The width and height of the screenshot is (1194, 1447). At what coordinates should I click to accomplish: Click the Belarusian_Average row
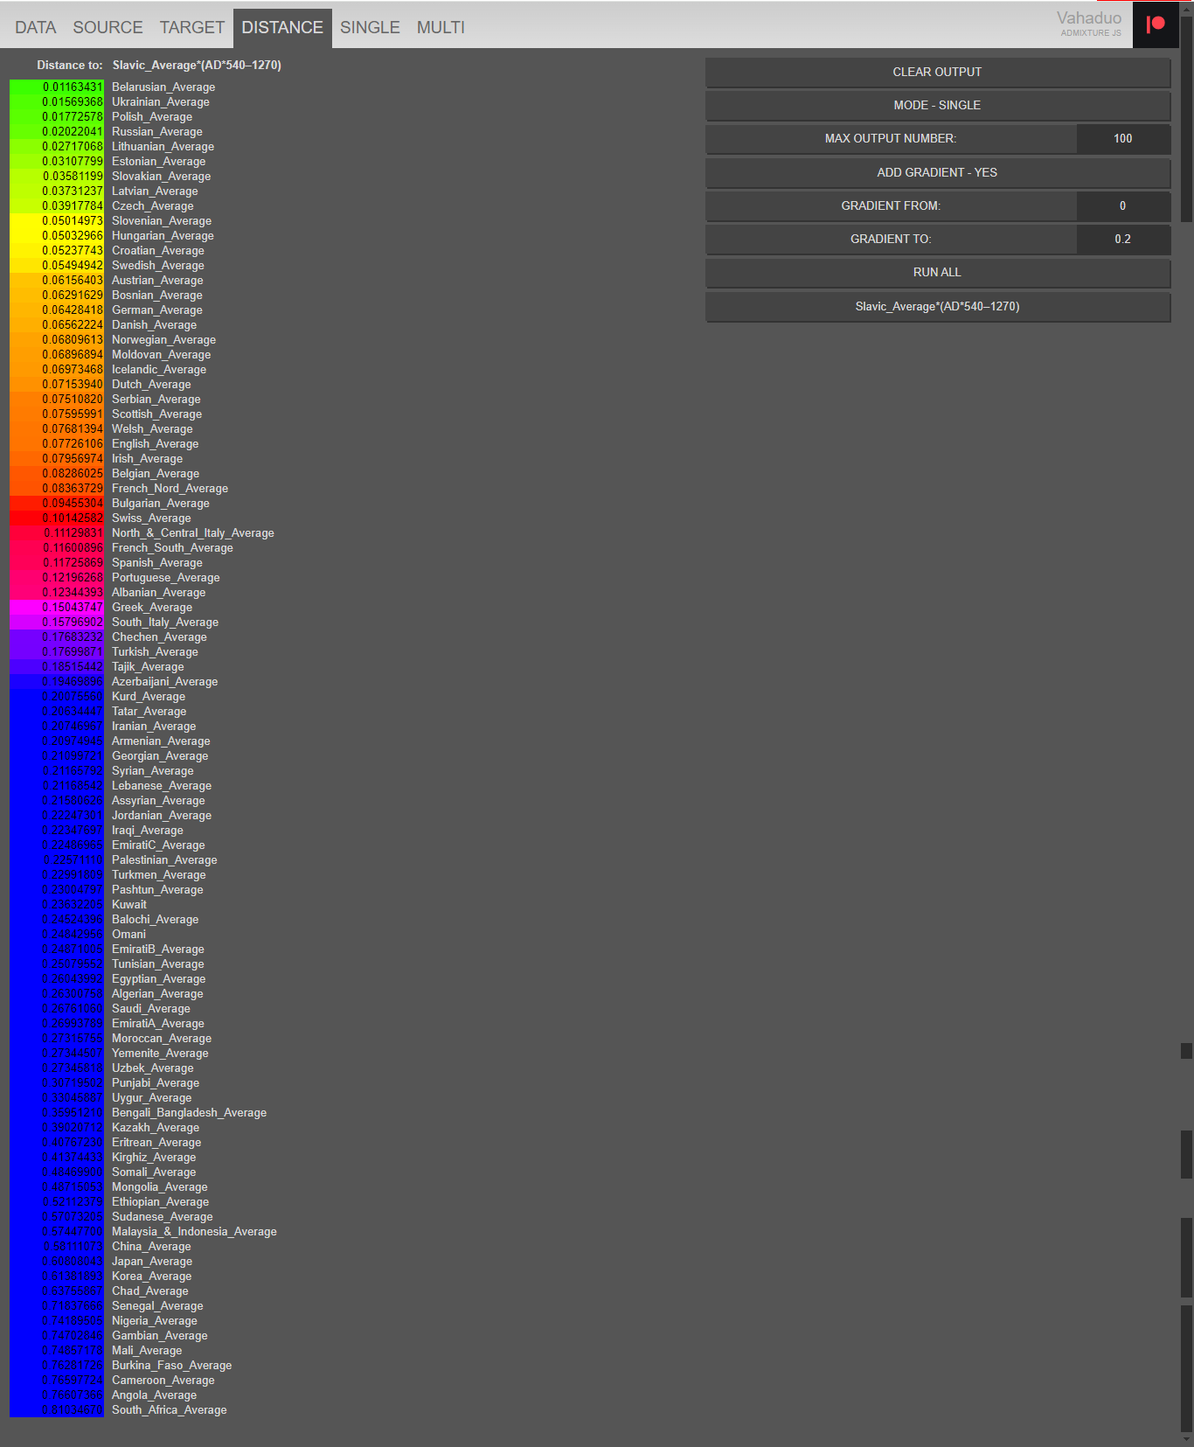[163, 87]
